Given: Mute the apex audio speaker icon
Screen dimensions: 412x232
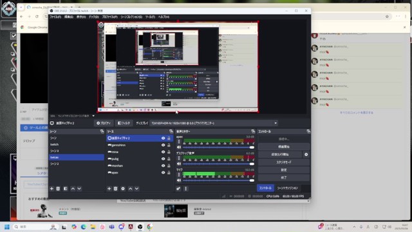Looking at the screenshot, I should pyautogui.click(x=179, y=148).
